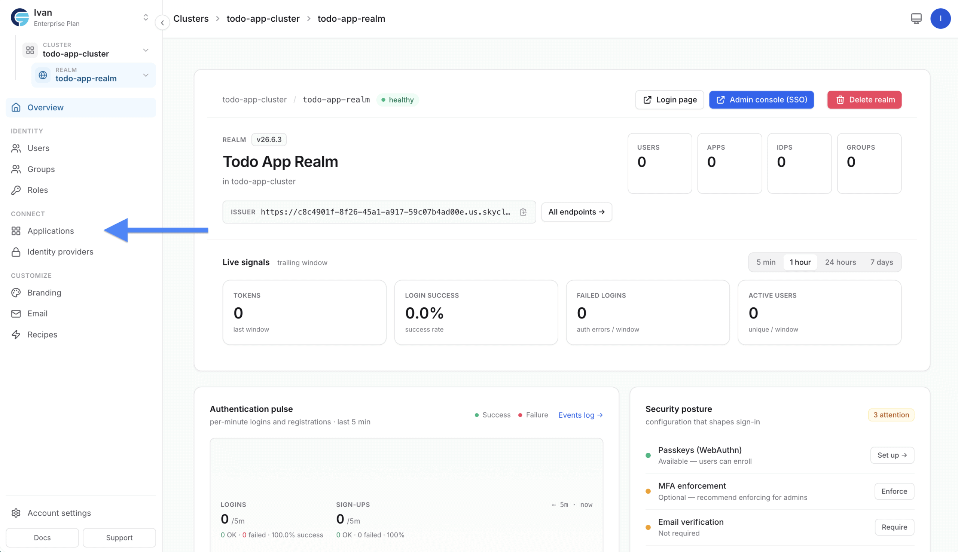Open the Groups count card
The width and height of the screenshot is (958, 552).
click(x=869, y=164)
